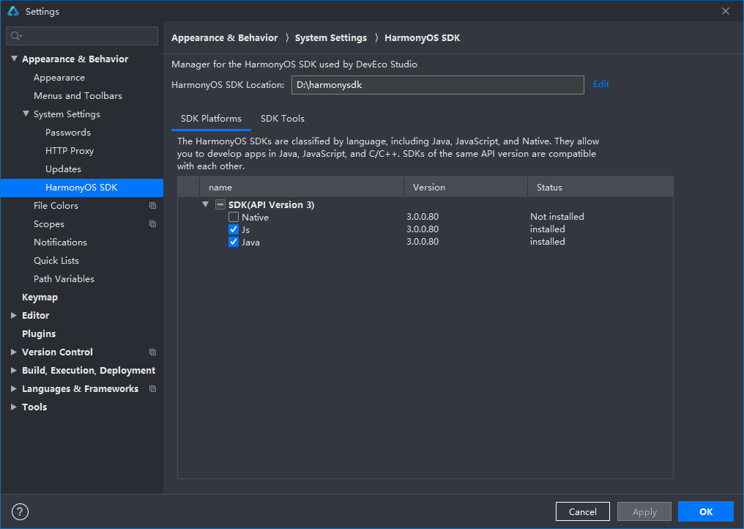Select HTTP Proxy in the settings tree

(70, 150)
